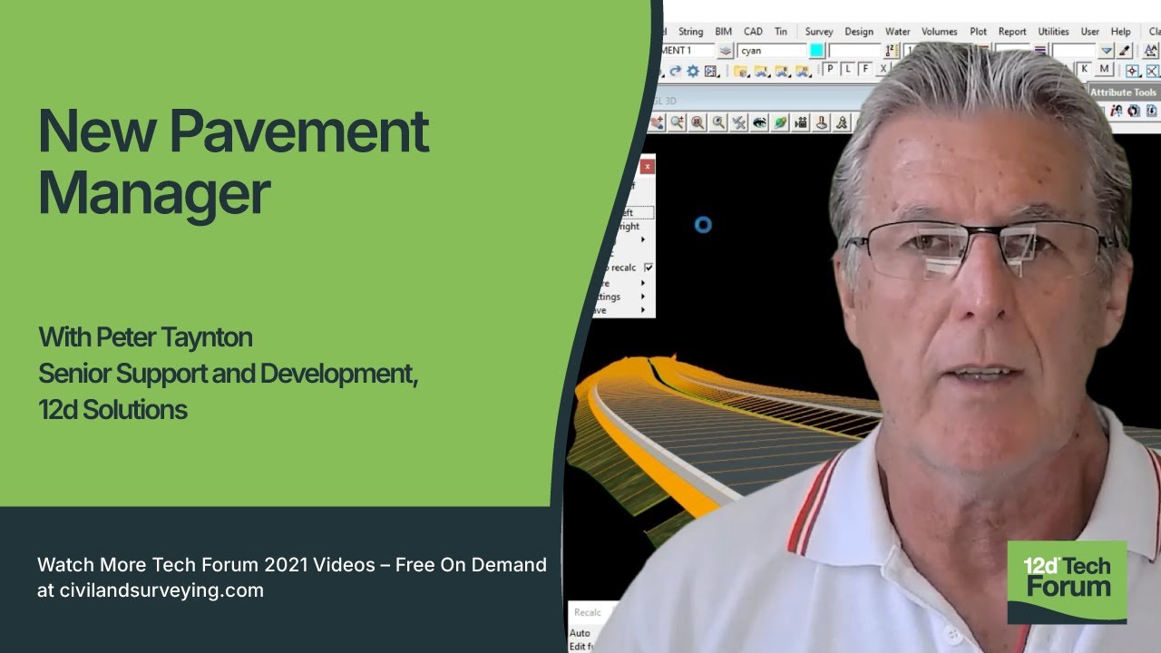This screenshot has height=653, width=1161.
Task: Open the User menu
Action: (x=1090, y=31)
